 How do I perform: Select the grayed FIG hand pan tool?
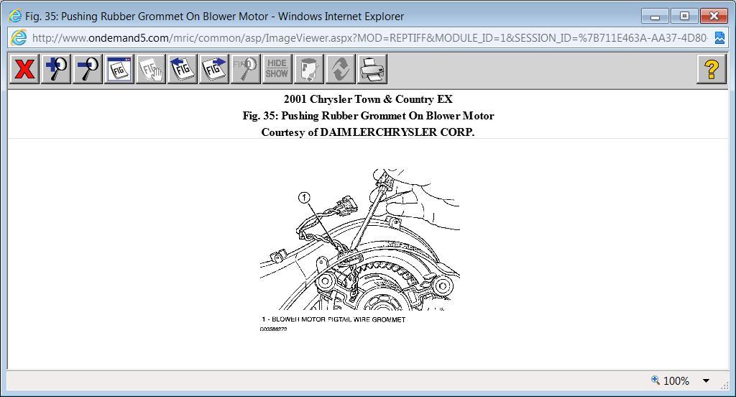[151, 69]
